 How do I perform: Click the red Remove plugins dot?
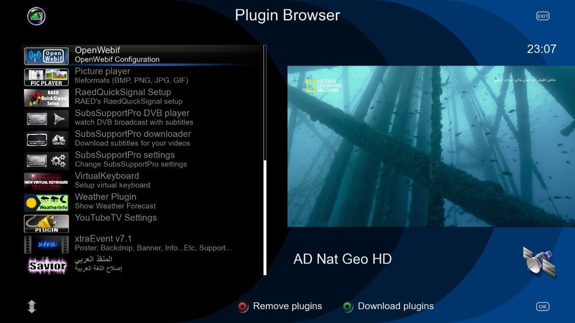tap(243, 306)
